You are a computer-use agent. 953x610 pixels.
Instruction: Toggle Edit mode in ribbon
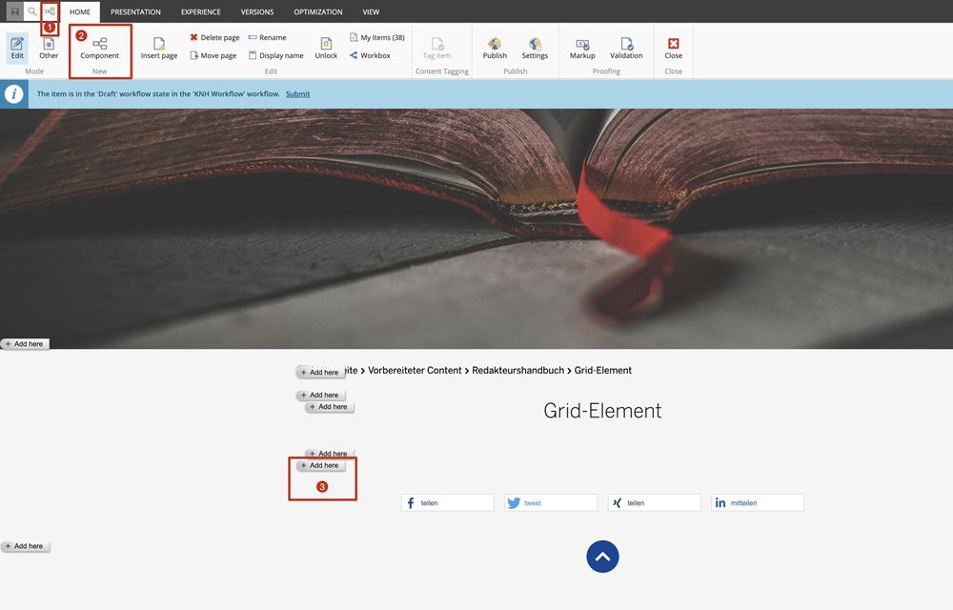click(x=17, y=48)
